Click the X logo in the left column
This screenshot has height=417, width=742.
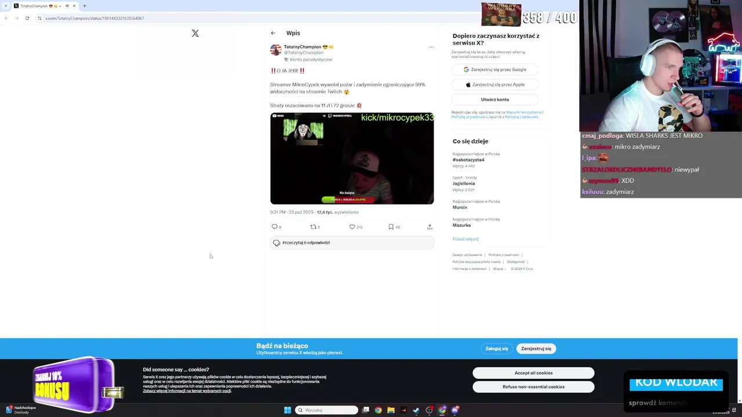pos(195,34)
